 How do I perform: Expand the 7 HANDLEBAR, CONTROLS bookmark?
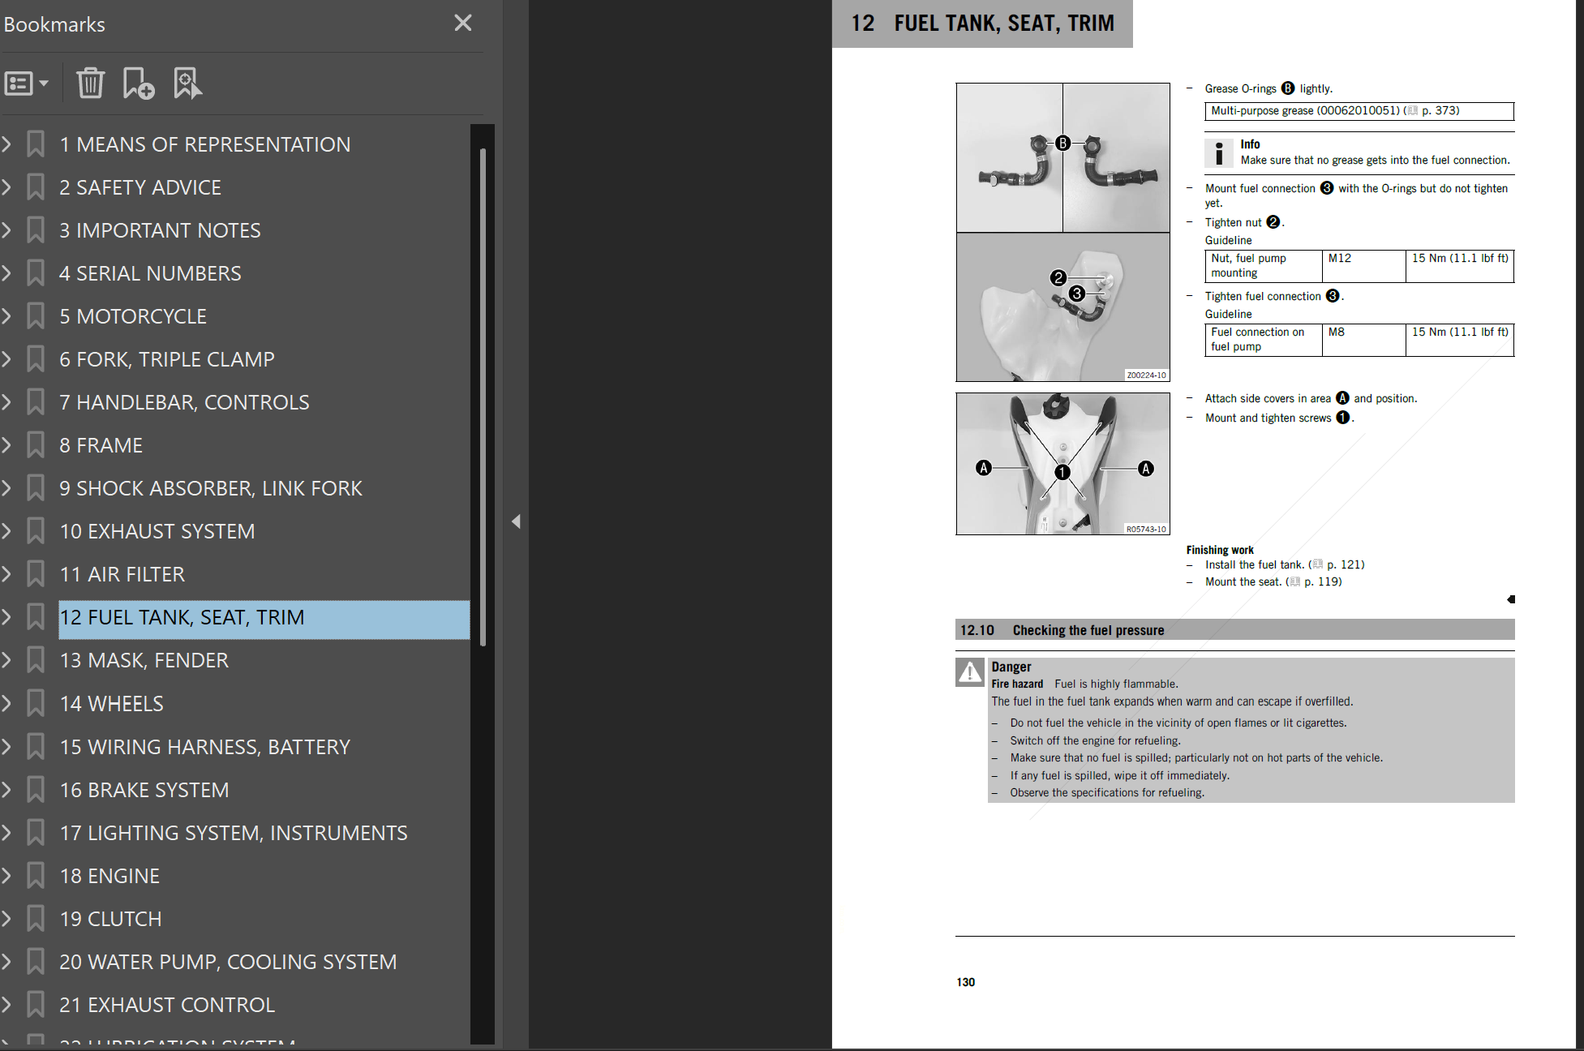[x=6, y=402]
